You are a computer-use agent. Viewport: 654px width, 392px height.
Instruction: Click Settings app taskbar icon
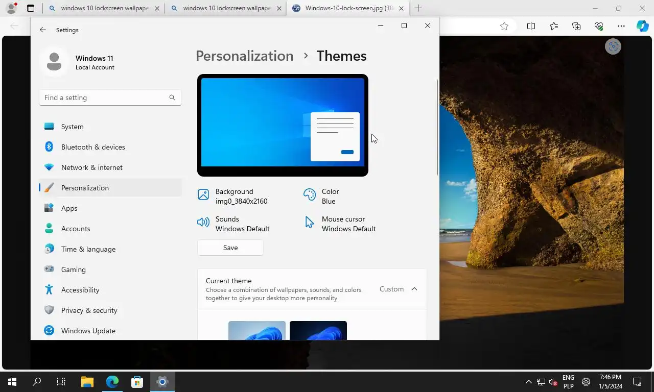pyautogui.click(x=162, y=382)
